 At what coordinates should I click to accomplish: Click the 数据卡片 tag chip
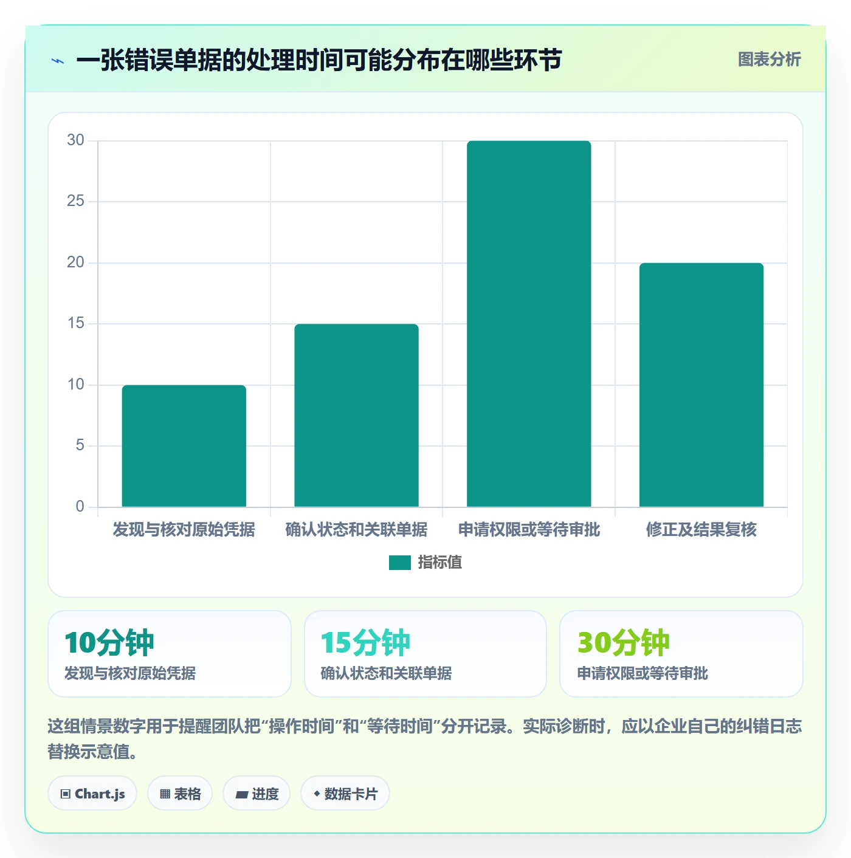pyautogui.click(x=345, y=794)
